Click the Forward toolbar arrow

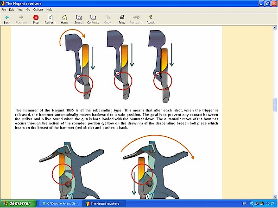21,19
